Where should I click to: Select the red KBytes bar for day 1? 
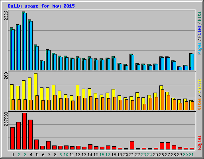pos(12,138)
